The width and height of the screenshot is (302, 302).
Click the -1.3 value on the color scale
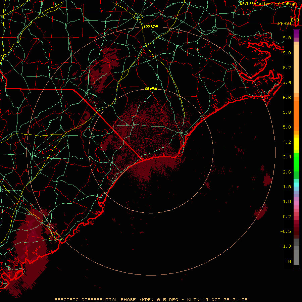point(286,246)
